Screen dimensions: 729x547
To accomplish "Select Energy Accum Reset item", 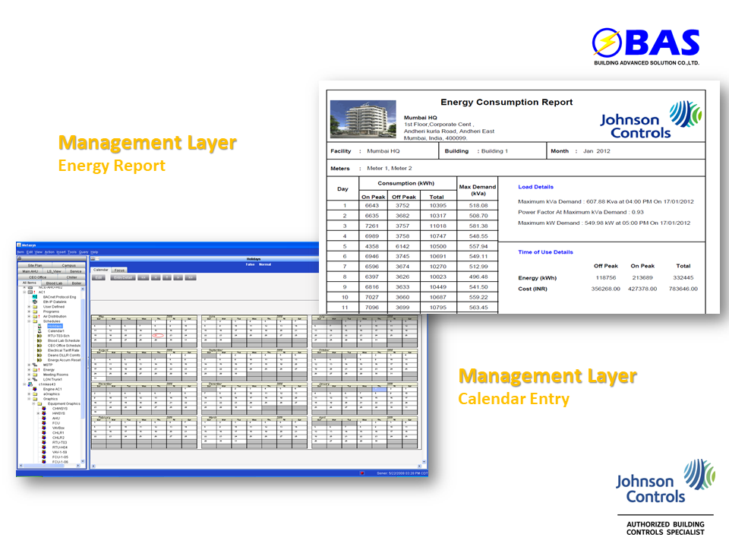I will tap(64, 360).
